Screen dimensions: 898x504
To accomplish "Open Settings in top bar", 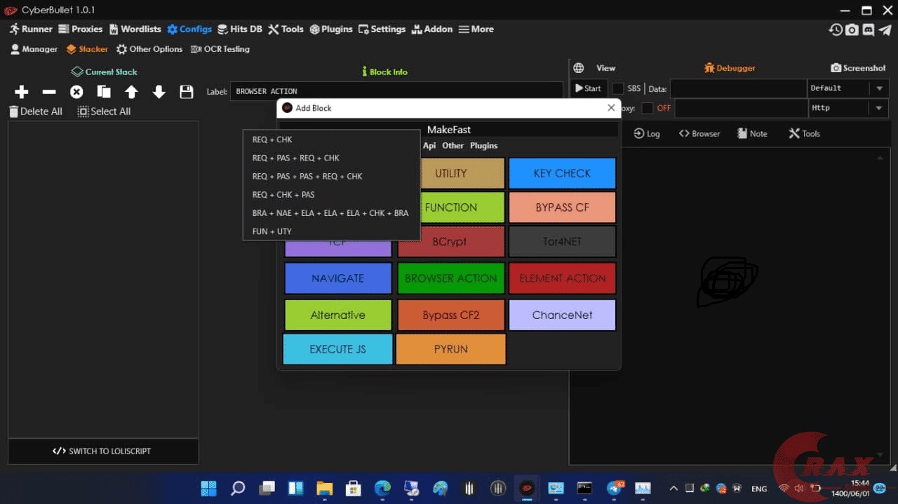I will 382,29.
